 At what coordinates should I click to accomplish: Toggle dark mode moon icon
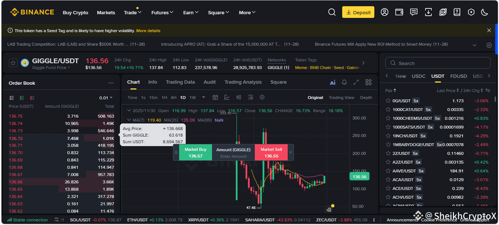click(485, 12)
